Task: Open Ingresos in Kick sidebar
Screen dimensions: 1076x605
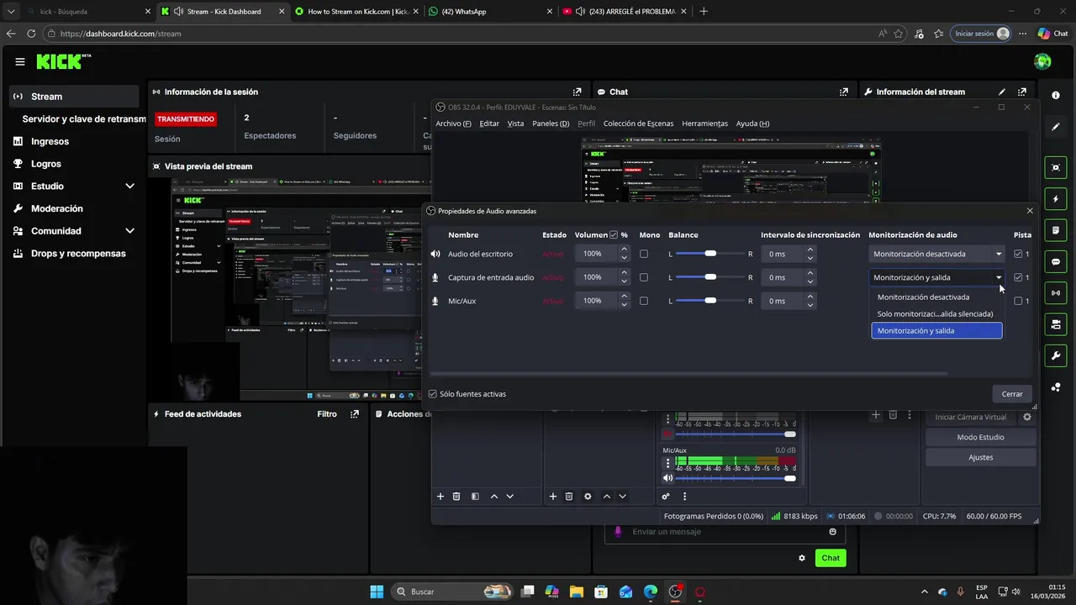Action: click(x=50, y=141)
